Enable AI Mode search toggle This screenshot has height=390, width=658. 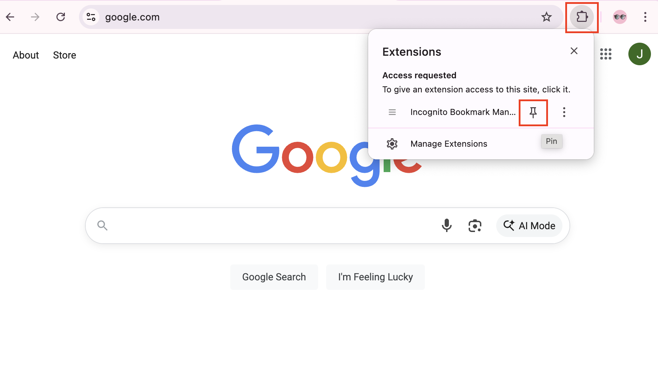click(x=529, y=226)
